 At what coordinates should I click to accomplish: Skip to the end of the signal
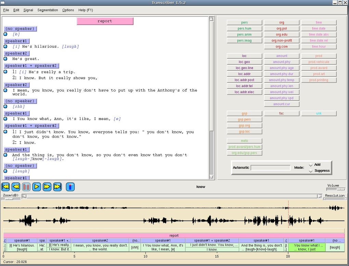click(x=57, y=187)
